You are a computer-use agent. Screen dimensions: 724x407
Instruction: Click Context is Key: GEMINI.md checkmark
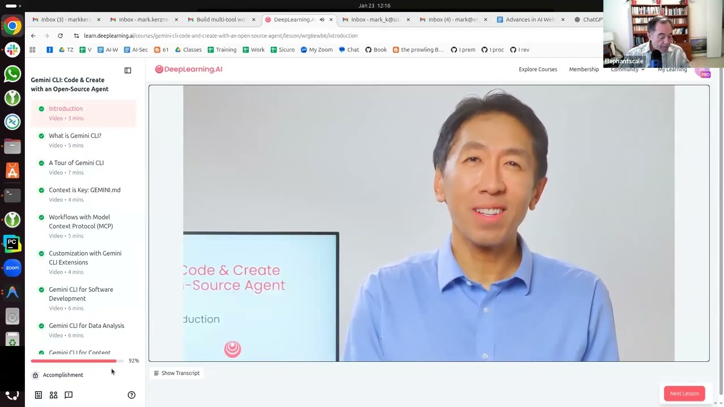tap(41, 190)
